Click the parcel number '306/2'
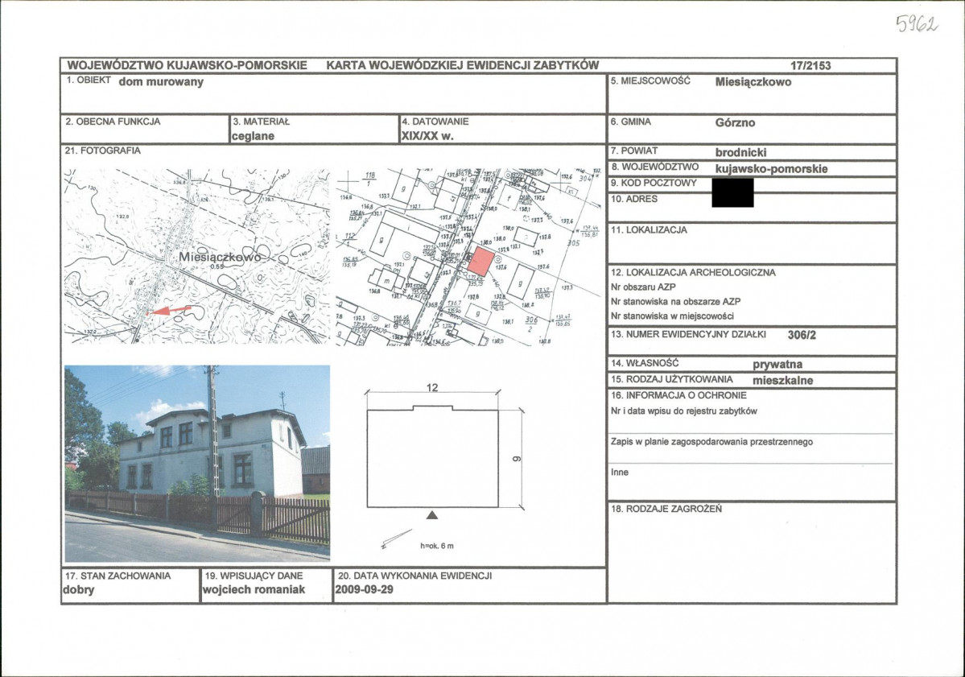 (802, 336)
